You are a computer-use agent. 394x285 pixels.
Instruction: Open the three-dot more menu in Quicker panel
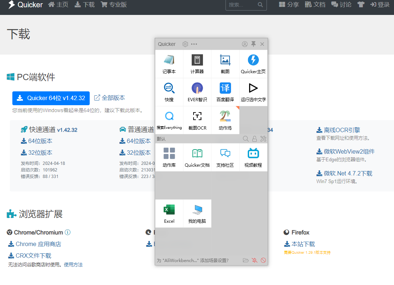194,44
